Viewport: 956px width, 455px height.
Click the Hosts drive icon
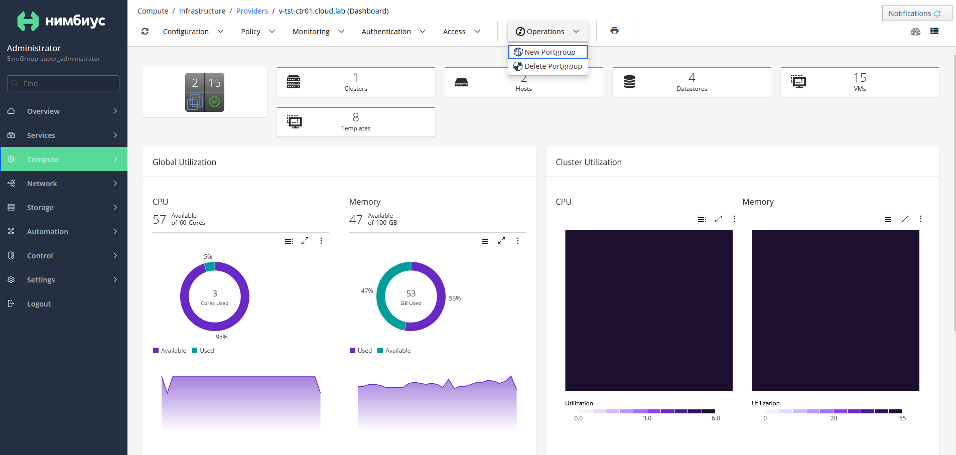tap(461, 82)
